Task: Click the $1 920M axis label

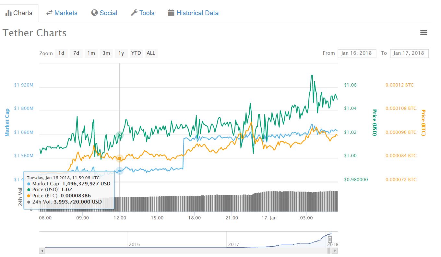Action: [x=24, y=85]
